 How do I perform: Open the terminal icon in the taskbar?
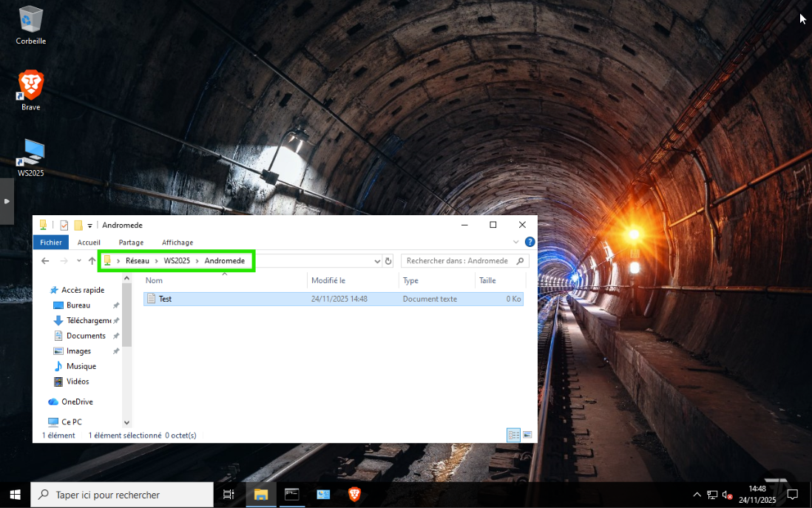coord(292,495)
